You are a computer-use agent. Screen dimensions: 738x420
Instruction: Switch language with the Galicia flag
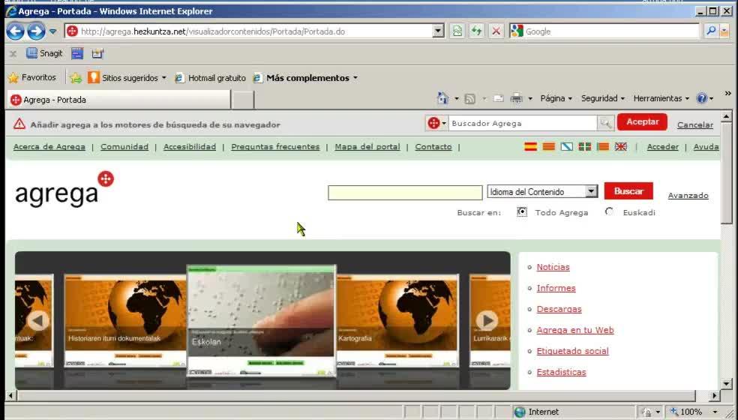pyautogui.click(x=567, y=147)
